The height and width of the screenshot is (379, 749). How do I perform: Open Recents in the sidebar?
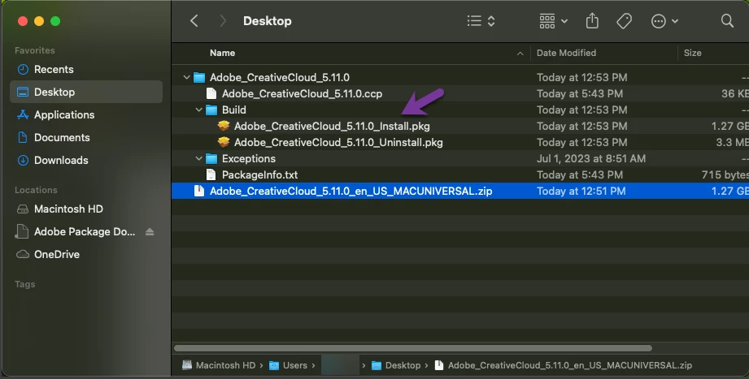pos(86,70)
